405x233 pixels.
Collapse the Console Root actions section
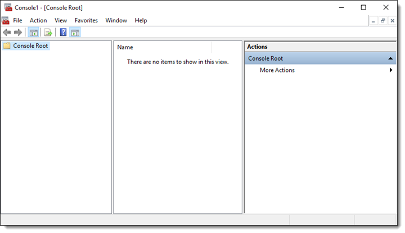tap(390, 58)
